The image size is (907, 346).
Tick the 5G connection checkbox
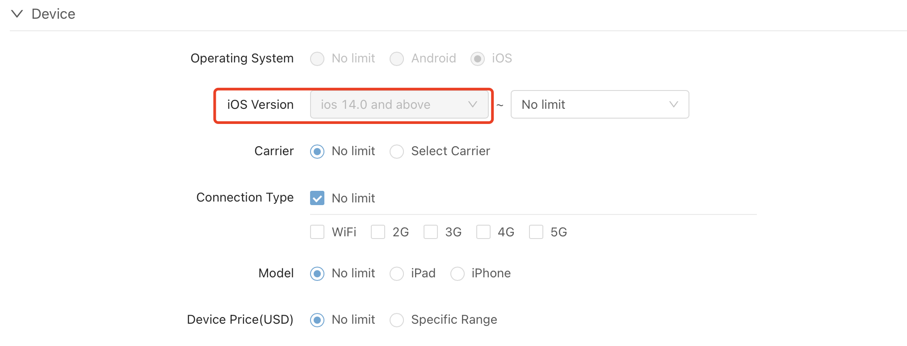click(x=536, y=232)
